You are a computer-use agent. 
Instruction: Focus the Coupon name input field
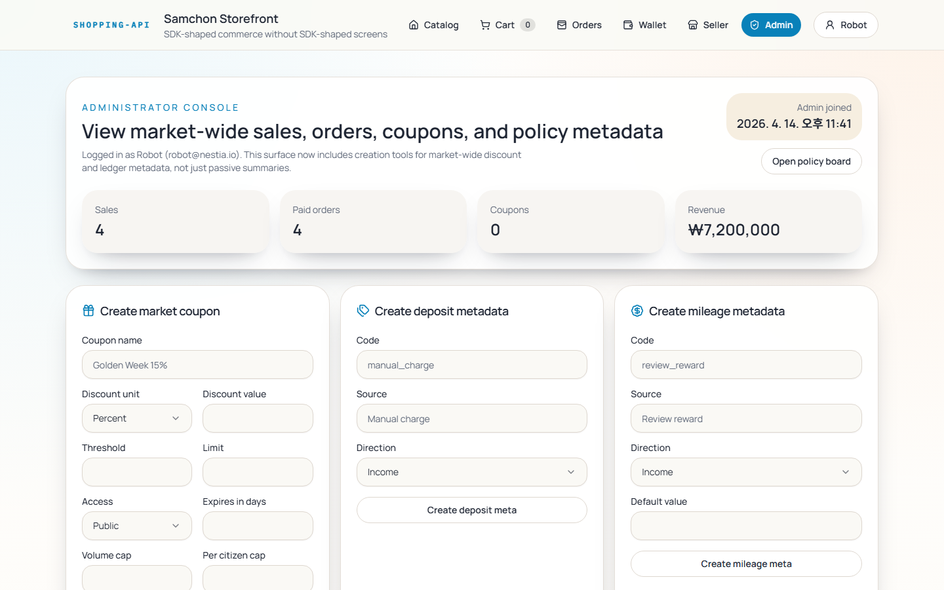click(197, 364)
